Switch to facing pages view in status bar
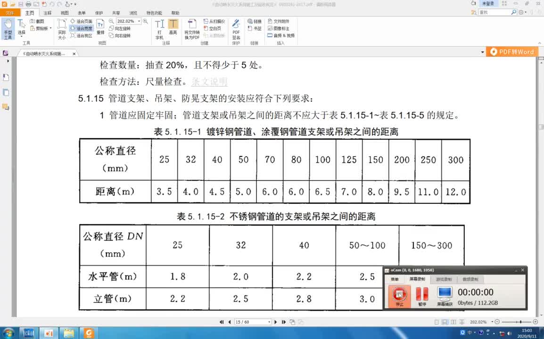Screen dimensions: 544x339 (453, 322)
